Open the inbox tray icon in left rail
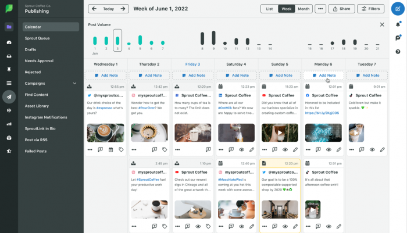The image size is (407, 233). point(9,56)
